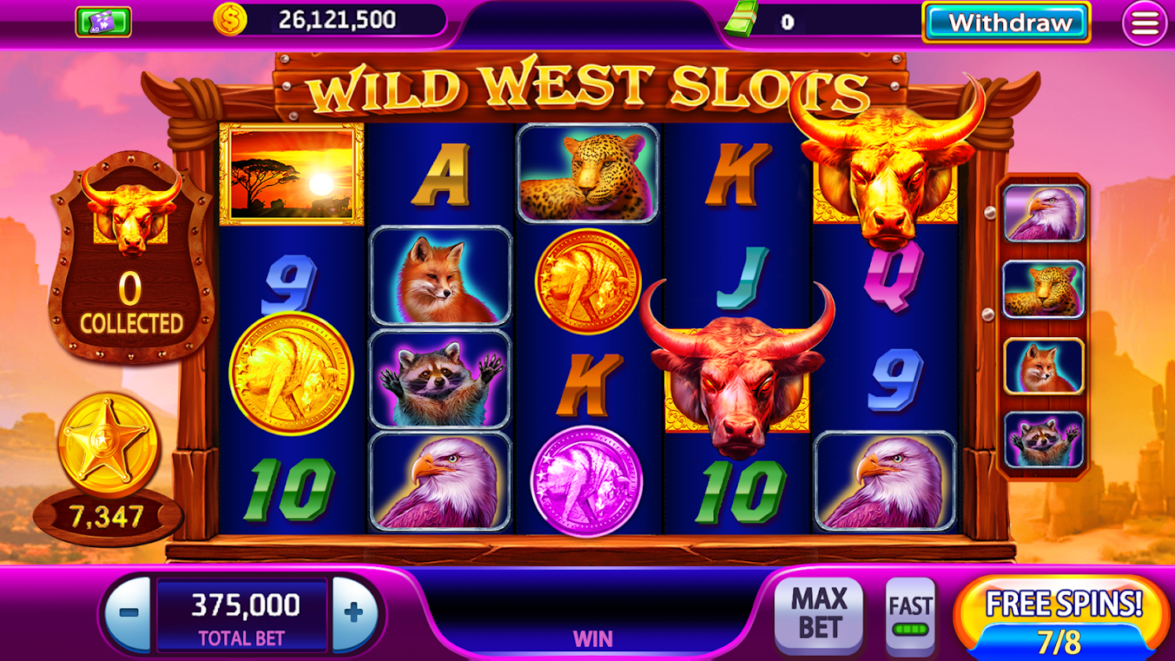
Task: Select the leopard icon in side panel
Action: click(x=1044, y=289)
